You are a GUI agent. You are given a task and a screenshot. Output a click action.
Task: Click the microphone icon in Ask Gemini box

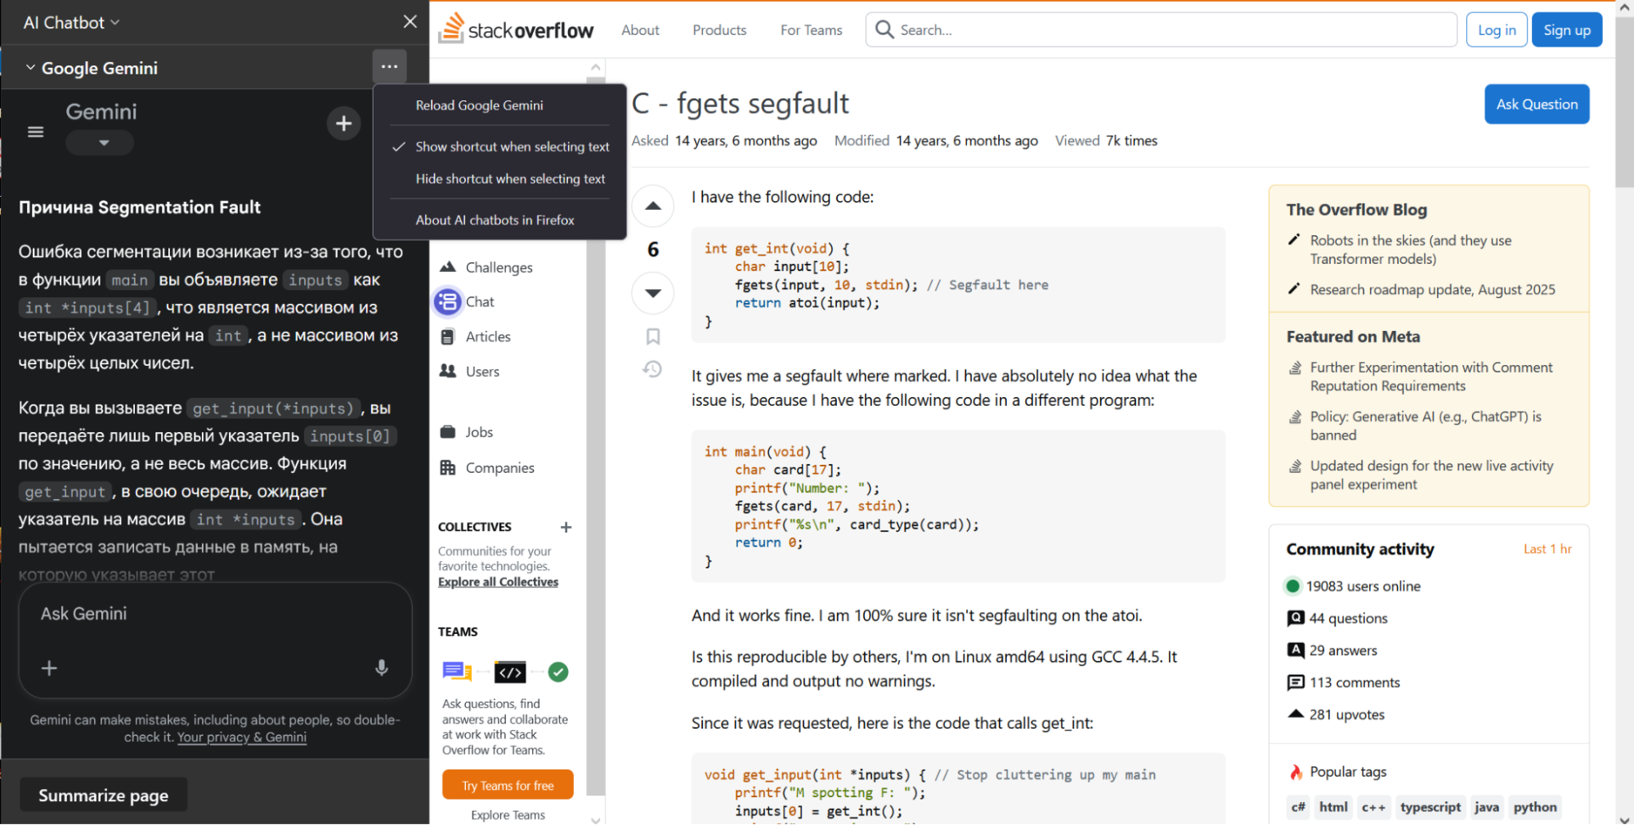pos(381,668)
